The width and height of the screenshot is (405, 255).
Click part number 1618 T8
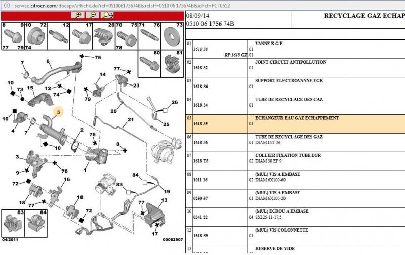coord(200,161)
